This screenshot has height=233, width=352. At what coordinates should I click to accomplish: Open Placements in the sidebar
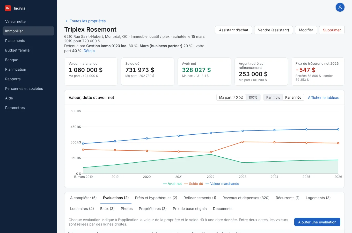[x=28, y=41]
